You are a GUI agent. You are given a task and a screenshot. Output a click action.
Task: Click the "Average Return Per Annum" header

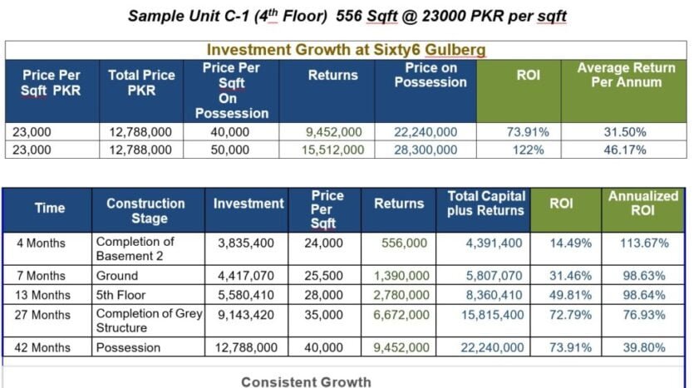(626, 75)
